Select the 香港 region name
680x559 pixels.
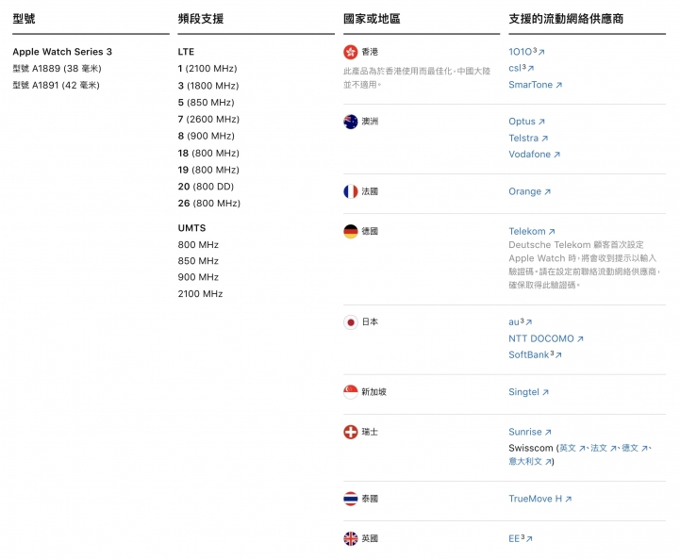click(370, 52)
